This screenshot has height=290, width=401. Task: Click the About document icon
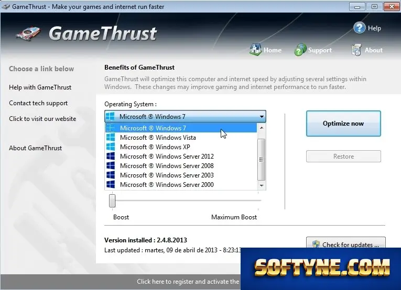coord(356,50)
